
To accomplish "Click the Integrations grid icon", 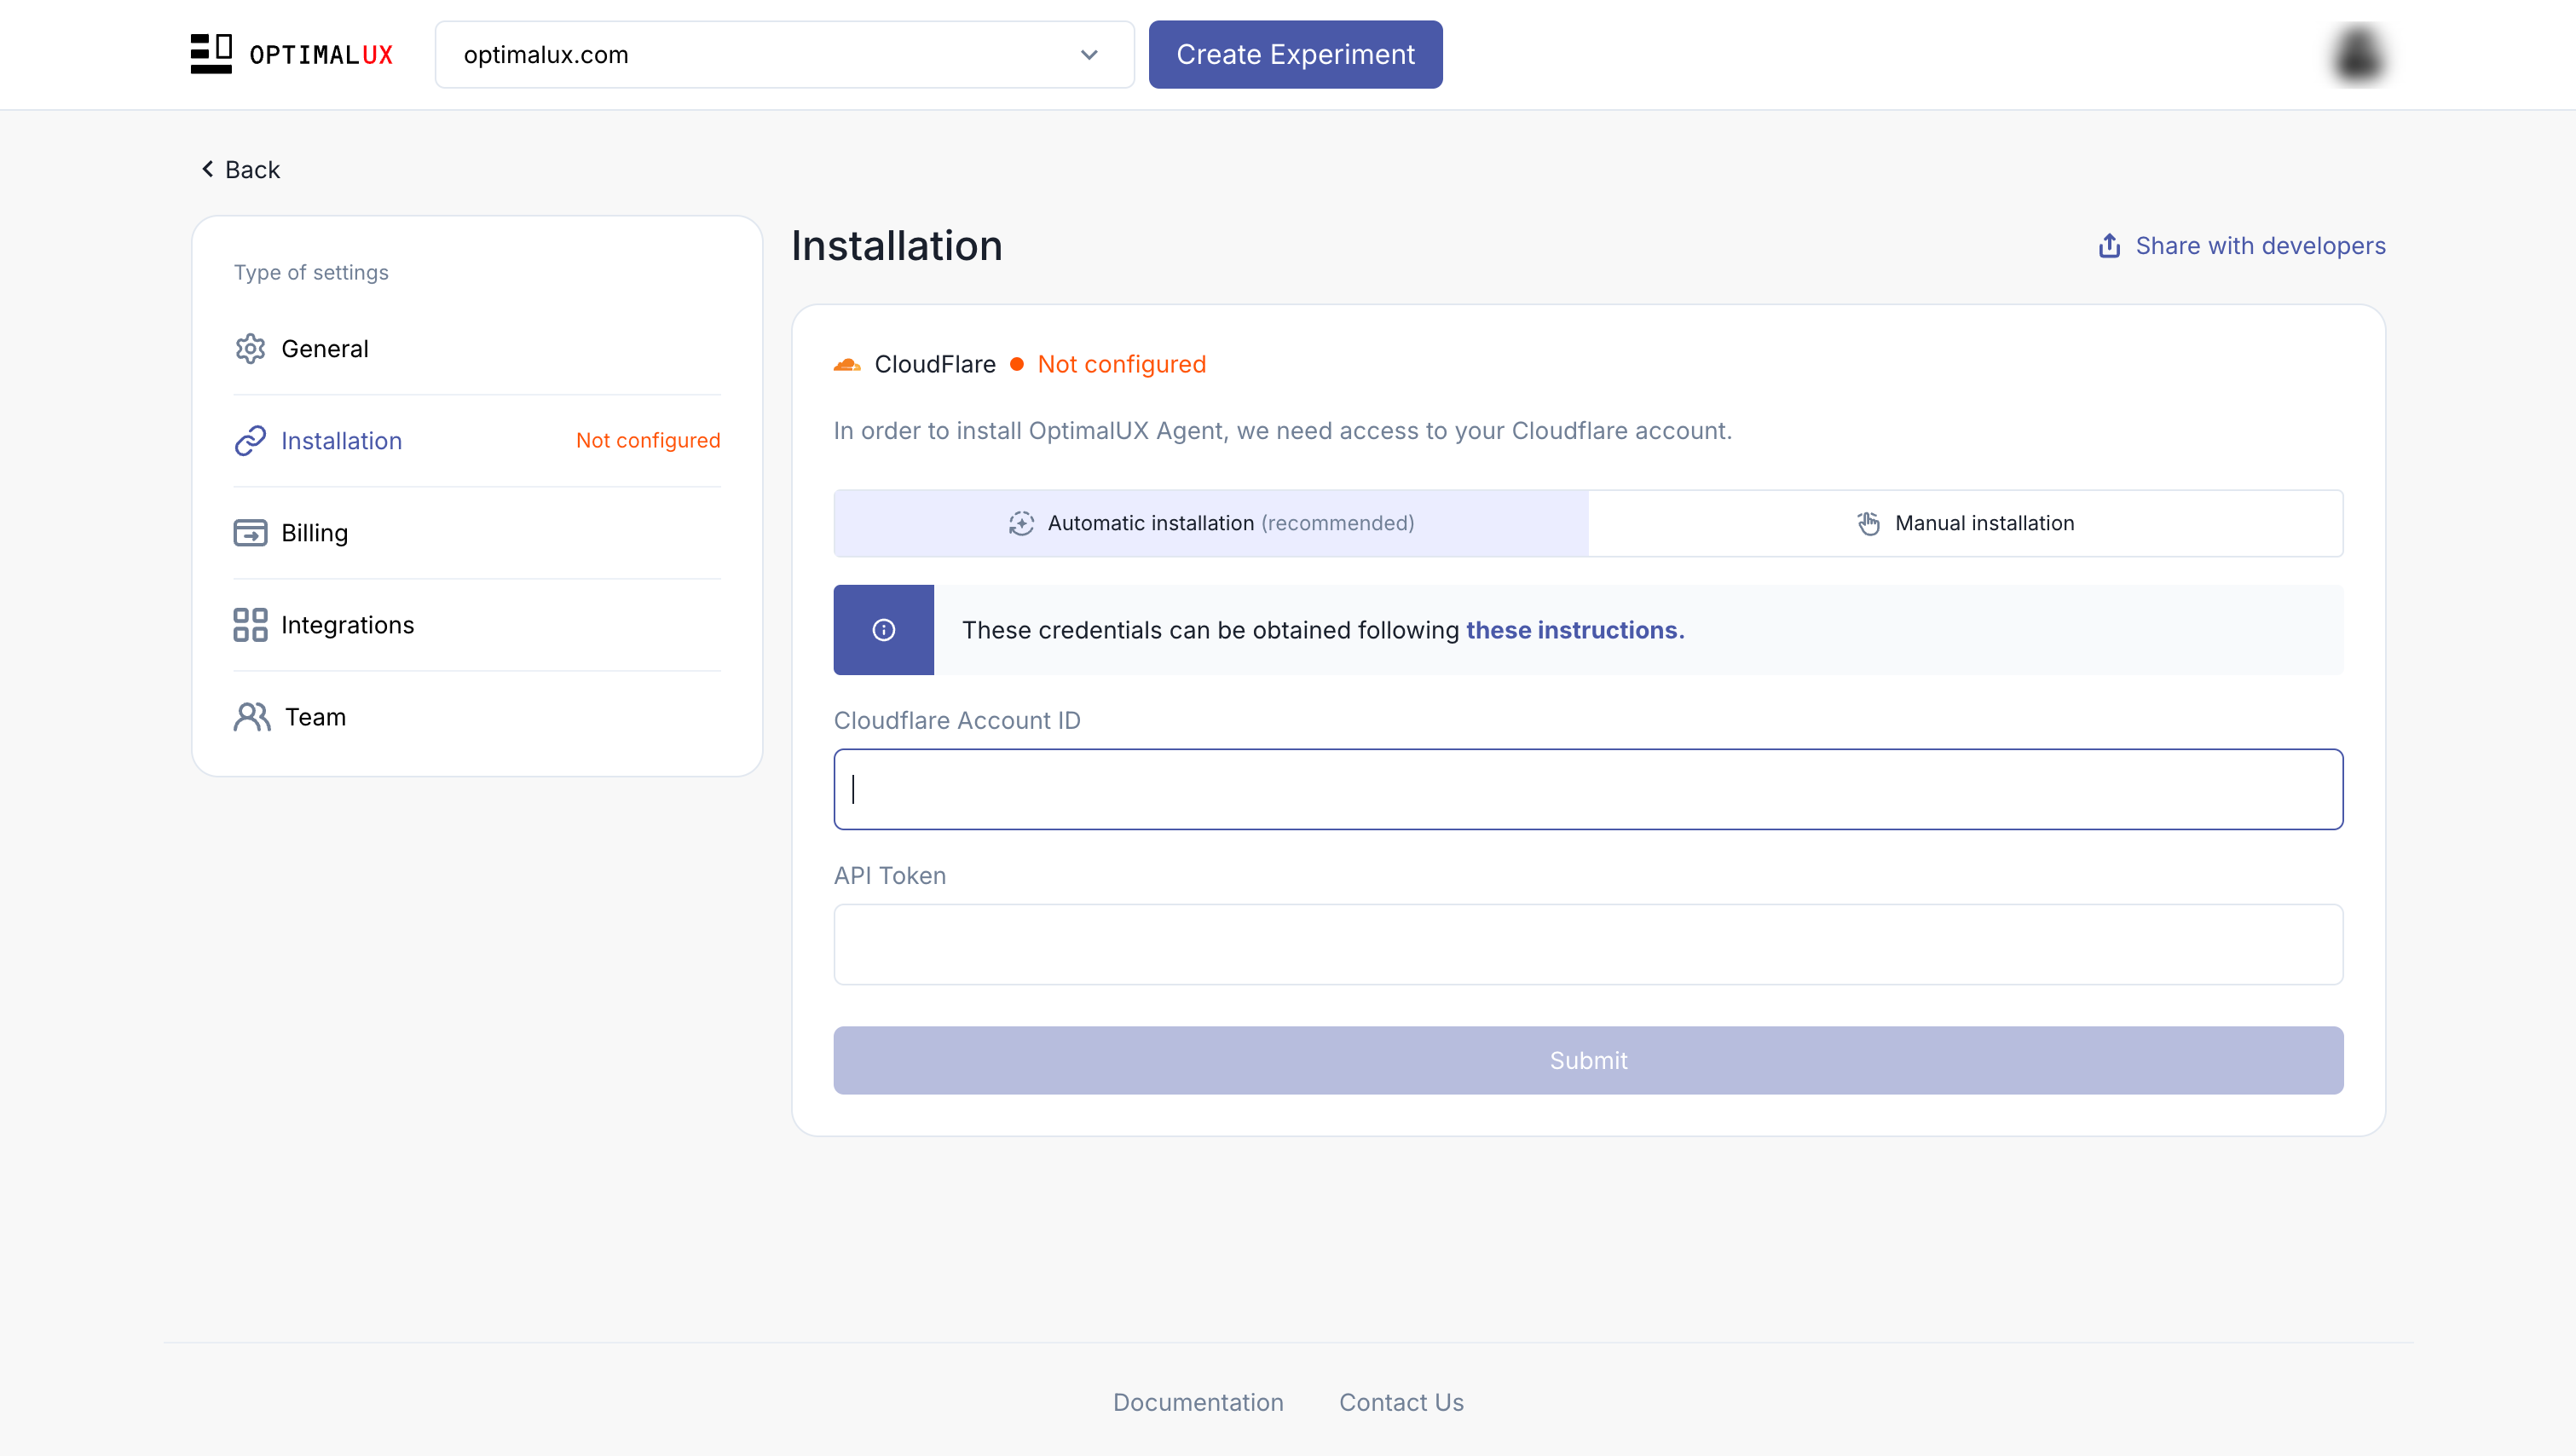I will point(250,625).
